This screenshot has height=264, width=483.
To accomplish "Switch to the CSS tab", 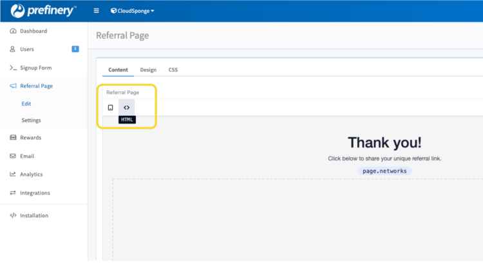I will coord(173,70).
